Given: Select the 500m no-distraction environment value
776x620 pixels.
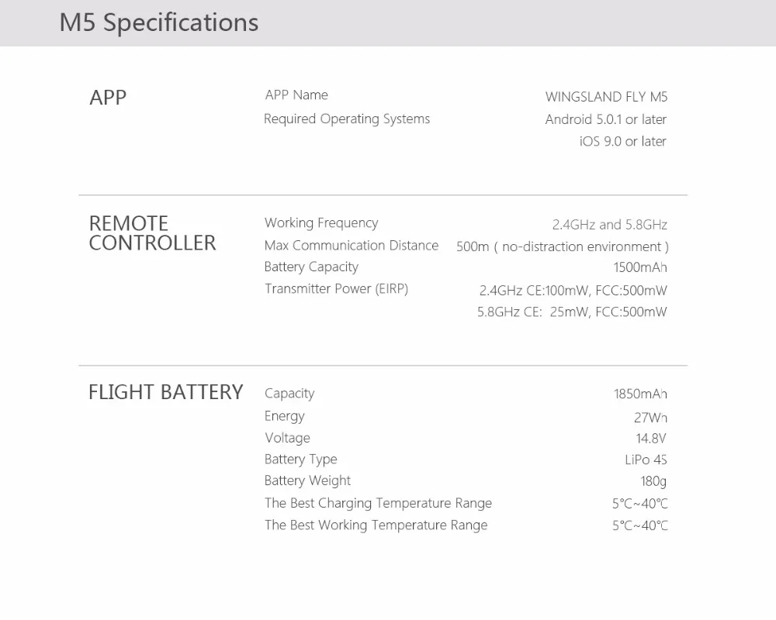Looking at the screenshot, I should pyautogui.click(x=562, y=246).
